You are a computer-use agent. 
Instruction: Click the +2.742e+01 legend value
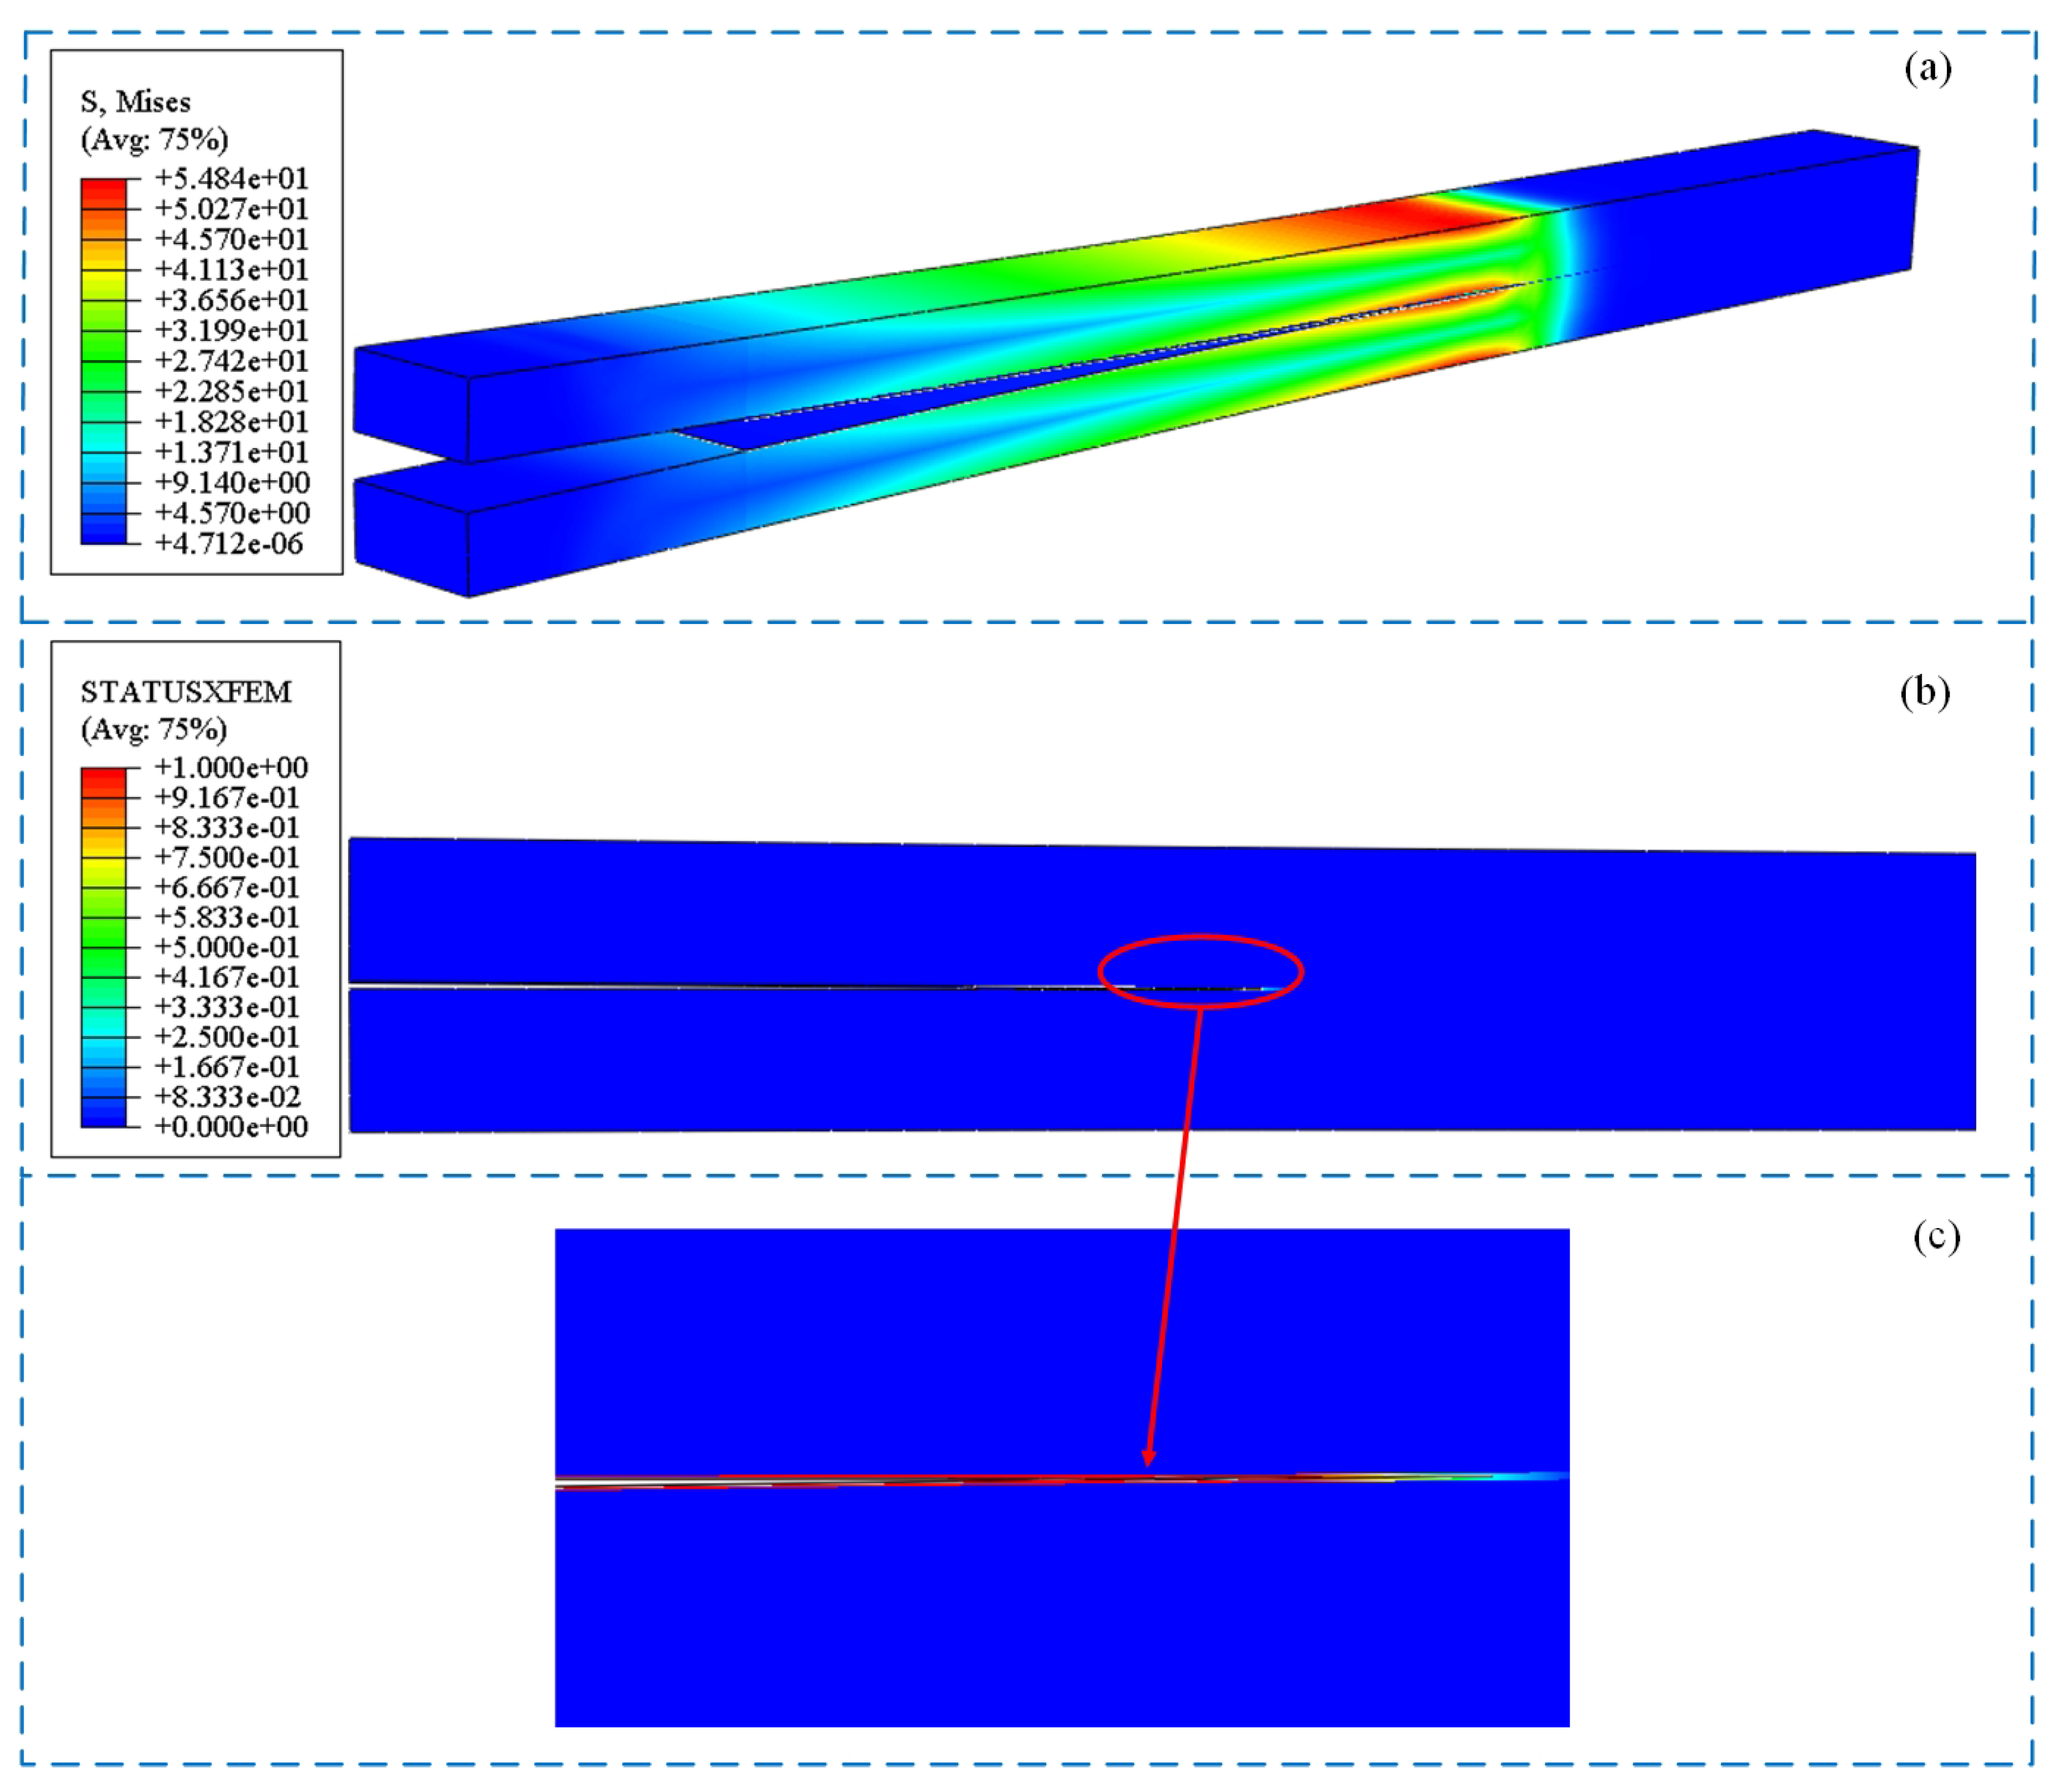[x=231, y=360]
